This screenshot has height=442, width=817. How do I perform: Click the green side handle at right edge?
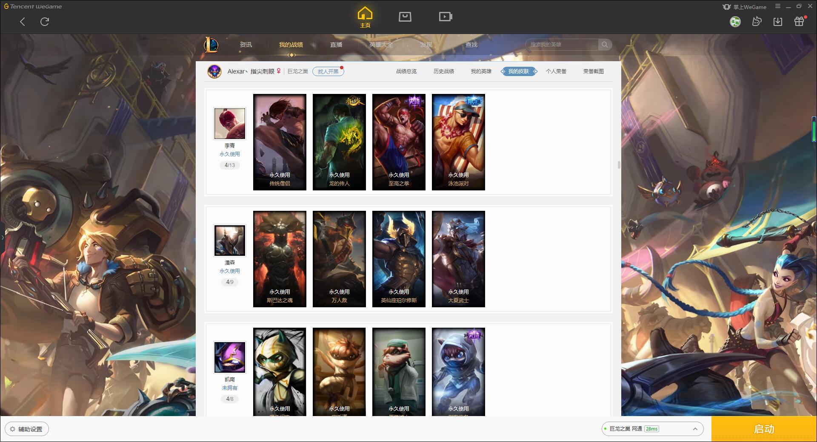pos(814,129)
